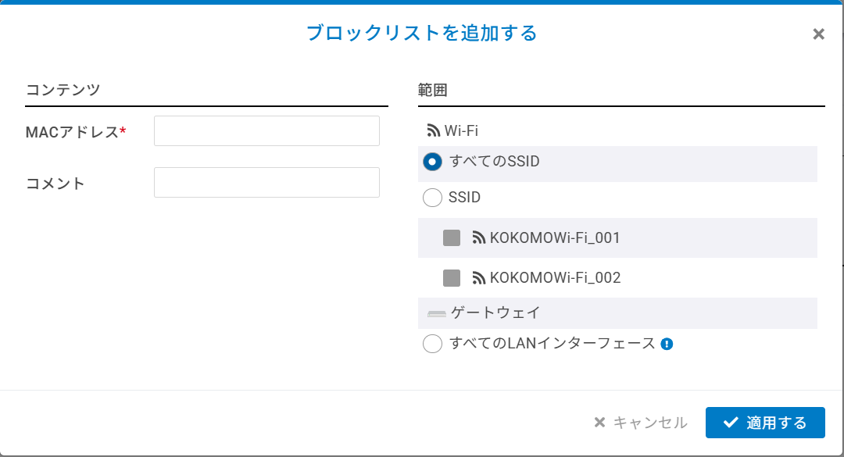
Task: Check the KOKOMOWi-Fi_001 checkbox
Action: point(452,237)
